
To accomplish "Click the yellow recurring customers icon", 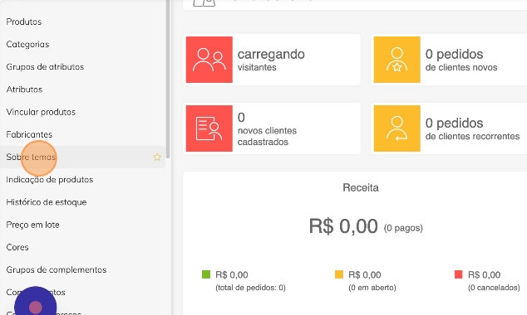I will [x=397, y=128].
